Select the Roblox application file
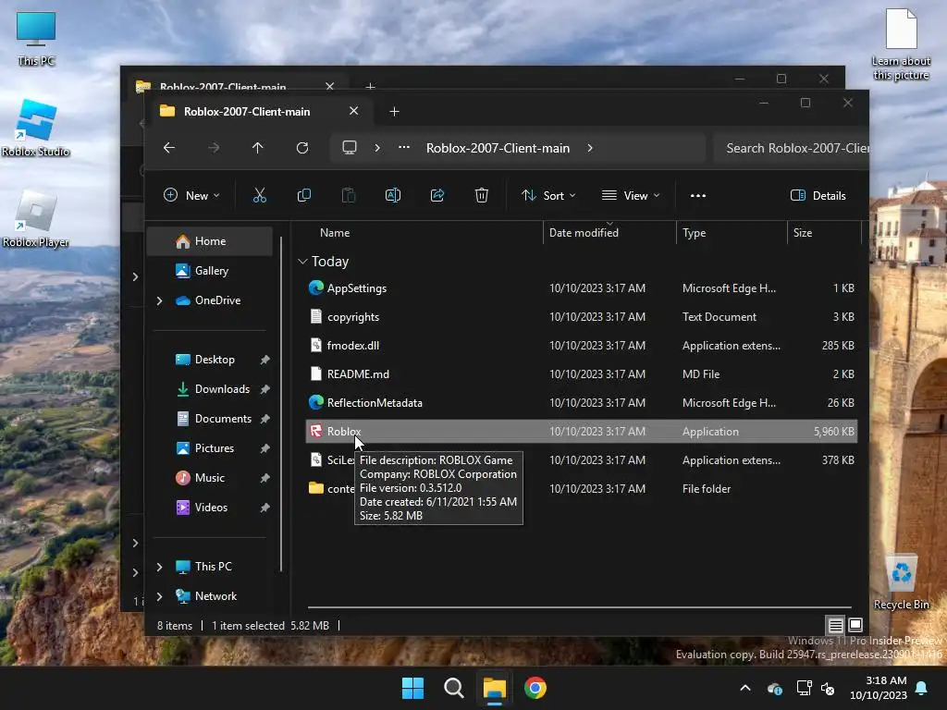947x710 pixels. 581,431
